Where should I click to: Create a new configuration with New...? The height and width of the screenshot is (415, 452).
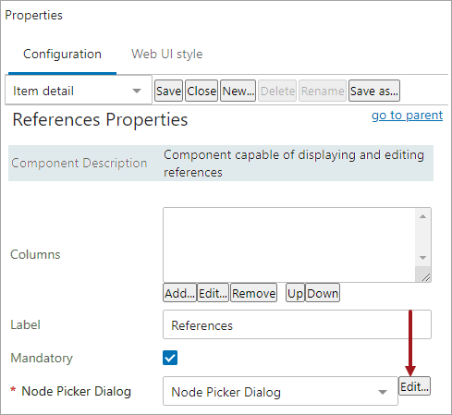point(238,91)
